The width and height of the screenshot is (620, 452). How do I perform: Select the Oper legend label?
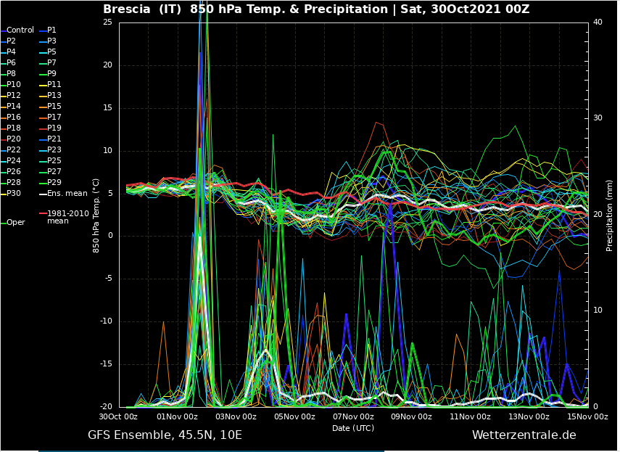[x=16, y=223]
